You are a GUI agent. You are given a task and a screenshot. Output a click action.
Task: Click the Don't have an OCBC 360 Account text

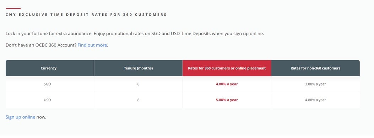(x=41, y=45)
